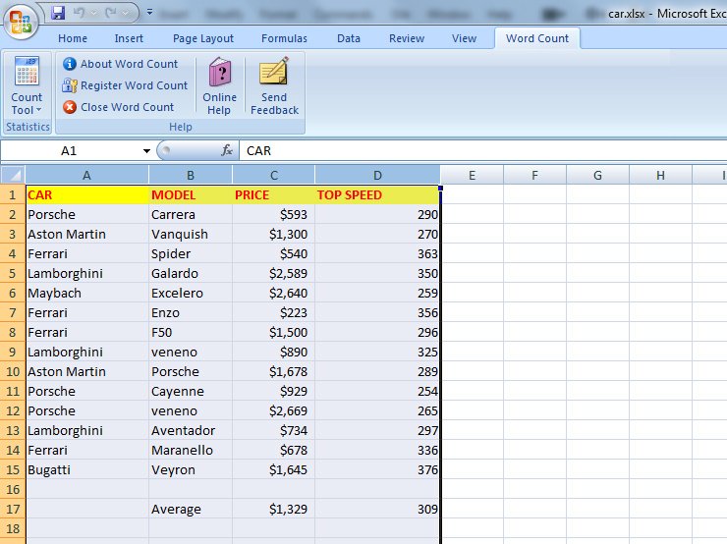Click the PRICE header cell
727x544 pixels.
coord(273,195)
